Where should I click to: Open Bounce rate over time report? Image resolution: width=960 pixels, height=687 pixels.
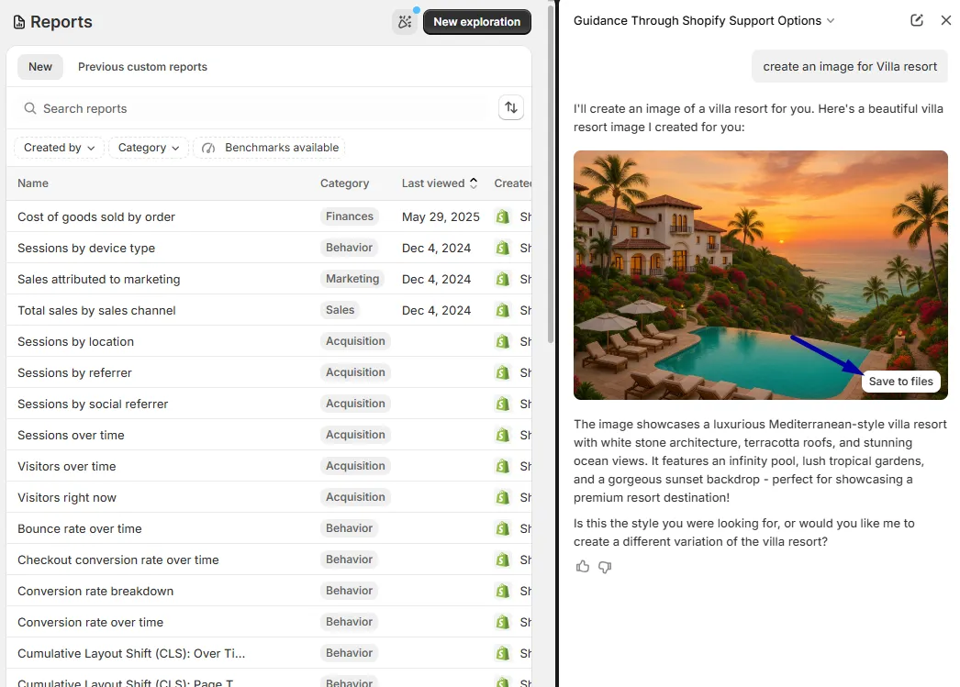tap(80, 528)
